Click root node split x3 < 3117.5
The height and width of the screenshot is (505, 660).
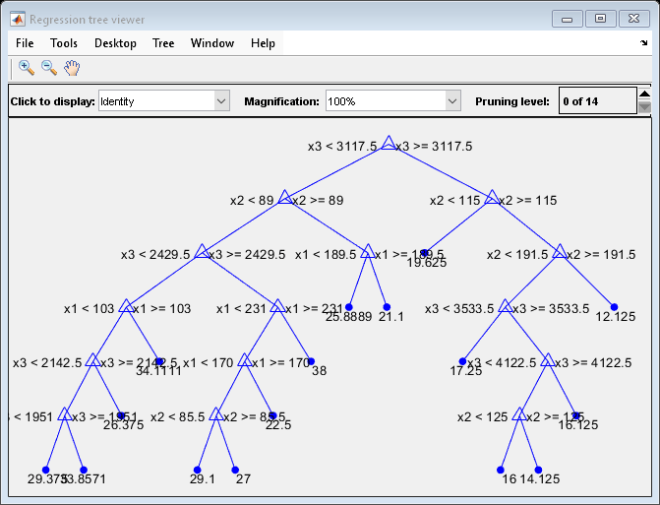(389, 143)
